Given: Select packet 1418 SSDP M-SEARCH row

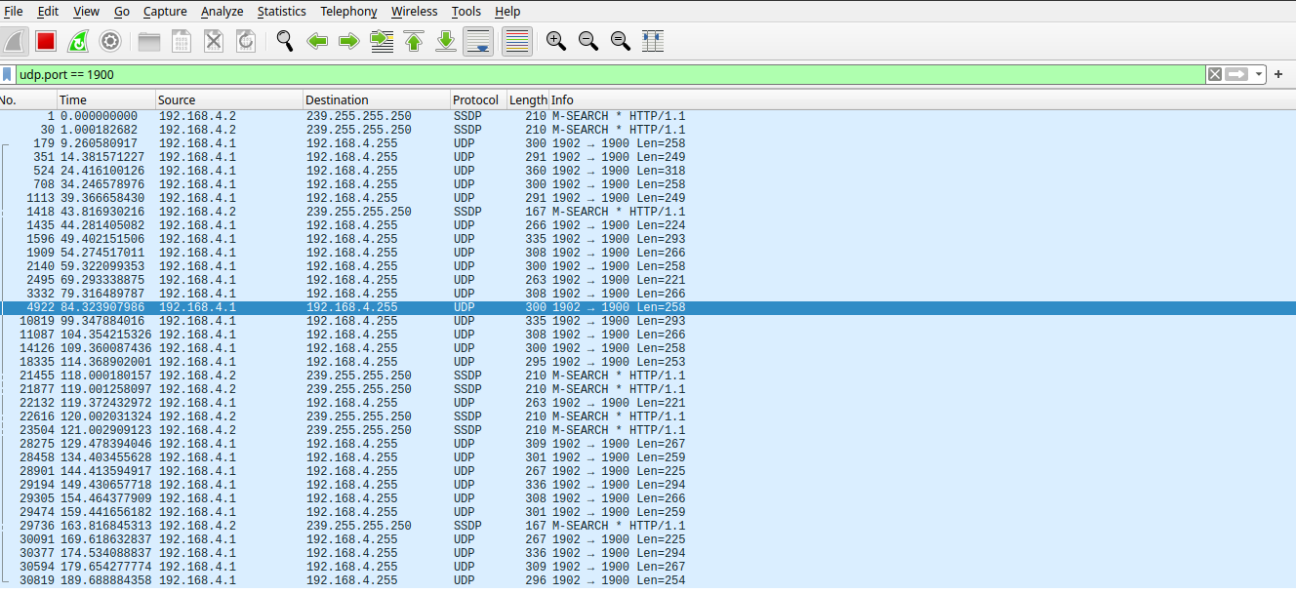Looking at the screenshot, I should pos(648,212).
